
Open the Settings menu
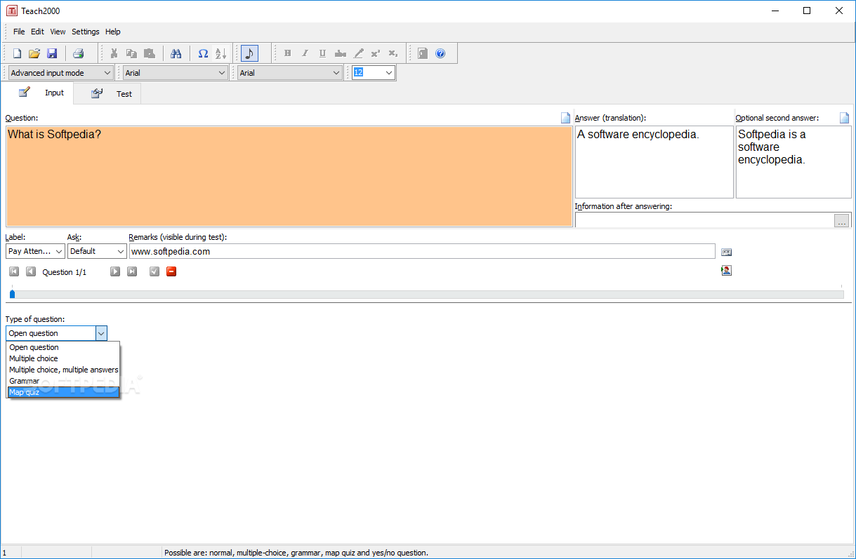pos(86,32)
